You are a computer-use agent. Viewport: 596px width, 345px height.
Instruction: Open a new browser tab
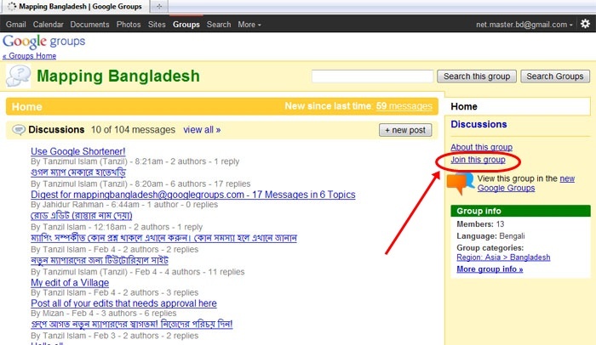point(159,7)
